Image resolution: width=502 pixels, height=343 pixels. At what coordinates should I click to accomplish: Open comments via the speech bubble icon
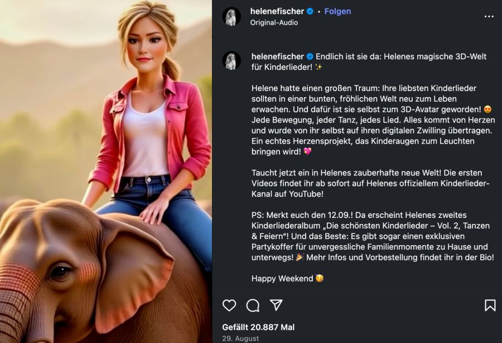[x=253, y=305]
